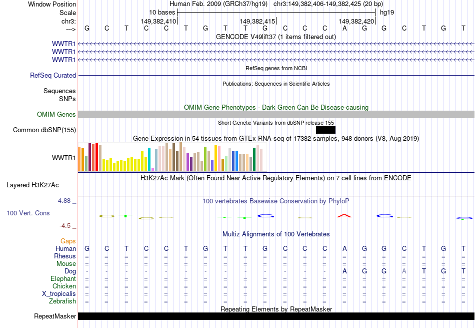This screenshot has width=475, height=328.
Task: Click the 149,382,415 position marker
Action: pos(257,21)
